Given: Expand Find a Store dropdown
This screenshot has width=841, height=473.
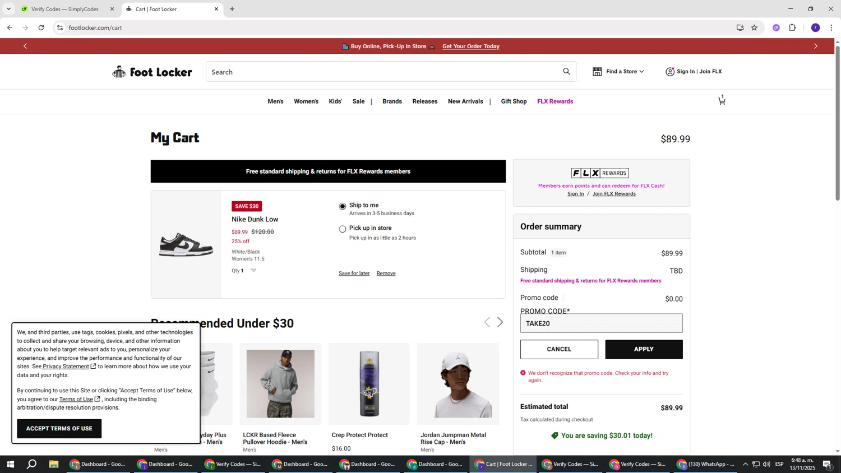Looking at the screenshot, I should coord(642,72).
